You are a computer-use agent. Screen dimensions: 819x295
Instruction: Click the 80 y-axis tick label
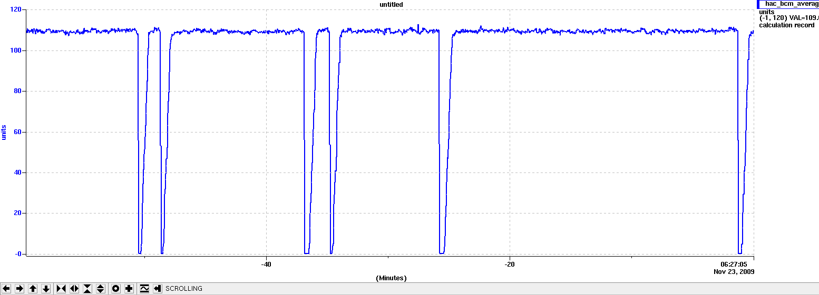[x=18, y=91]
